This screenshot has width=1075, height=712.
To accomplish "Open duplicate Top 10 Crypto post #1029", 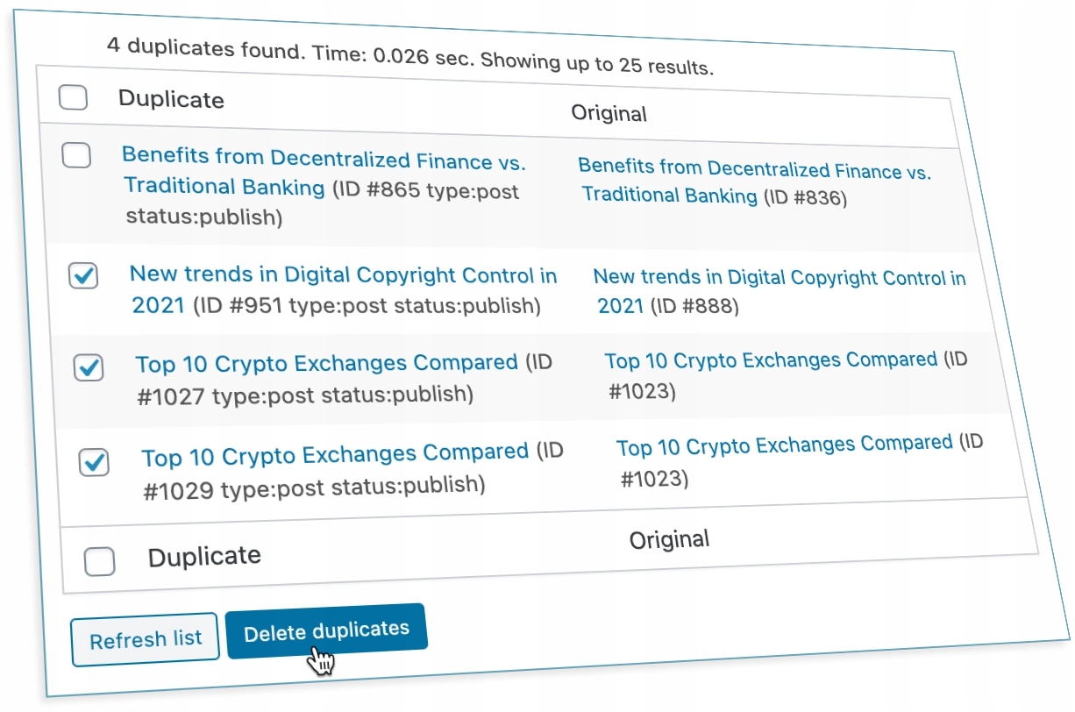I will tap(334, 455).
